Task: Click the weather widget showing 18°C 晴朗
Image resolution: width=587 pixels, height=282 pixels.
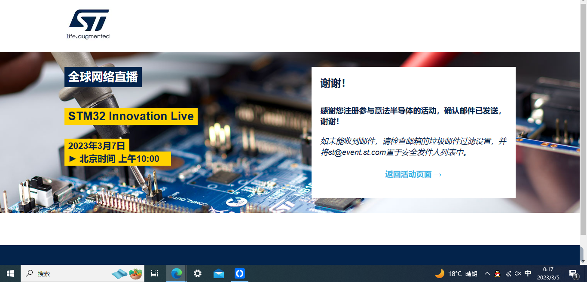Action: 456,273
